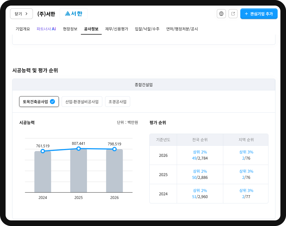Image resolution: width=286 pixels, height=226 pixels.
Task: Click national rank 50/2,886
Action: pos(200,177)
